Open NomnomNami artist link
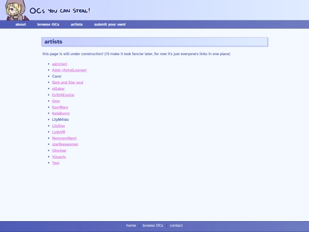 tap(64, 138)
